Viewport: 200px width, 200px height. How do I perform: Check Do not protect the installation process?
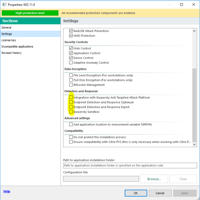[71, 137]
